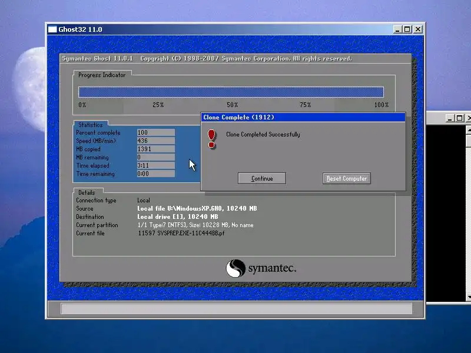Maximize the Ghost32 11.0 window
The image size is (471, 353).
coord(407,29)
